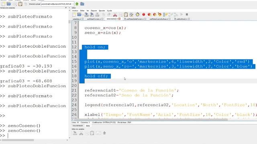
Task: Open the Depurar menu
Action: coord(94,11)
